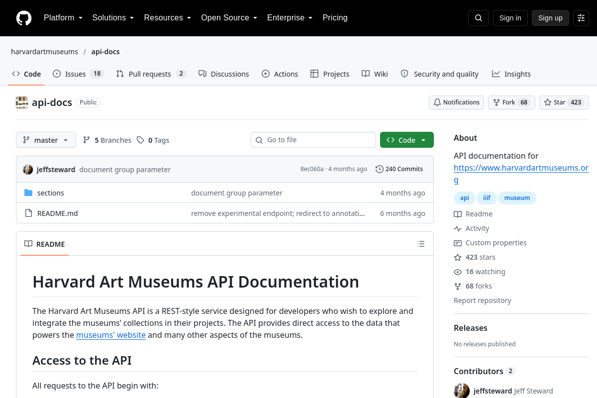Click the Sign up button
The width and height of the screenshot is (597, 398).
point(550,18)
